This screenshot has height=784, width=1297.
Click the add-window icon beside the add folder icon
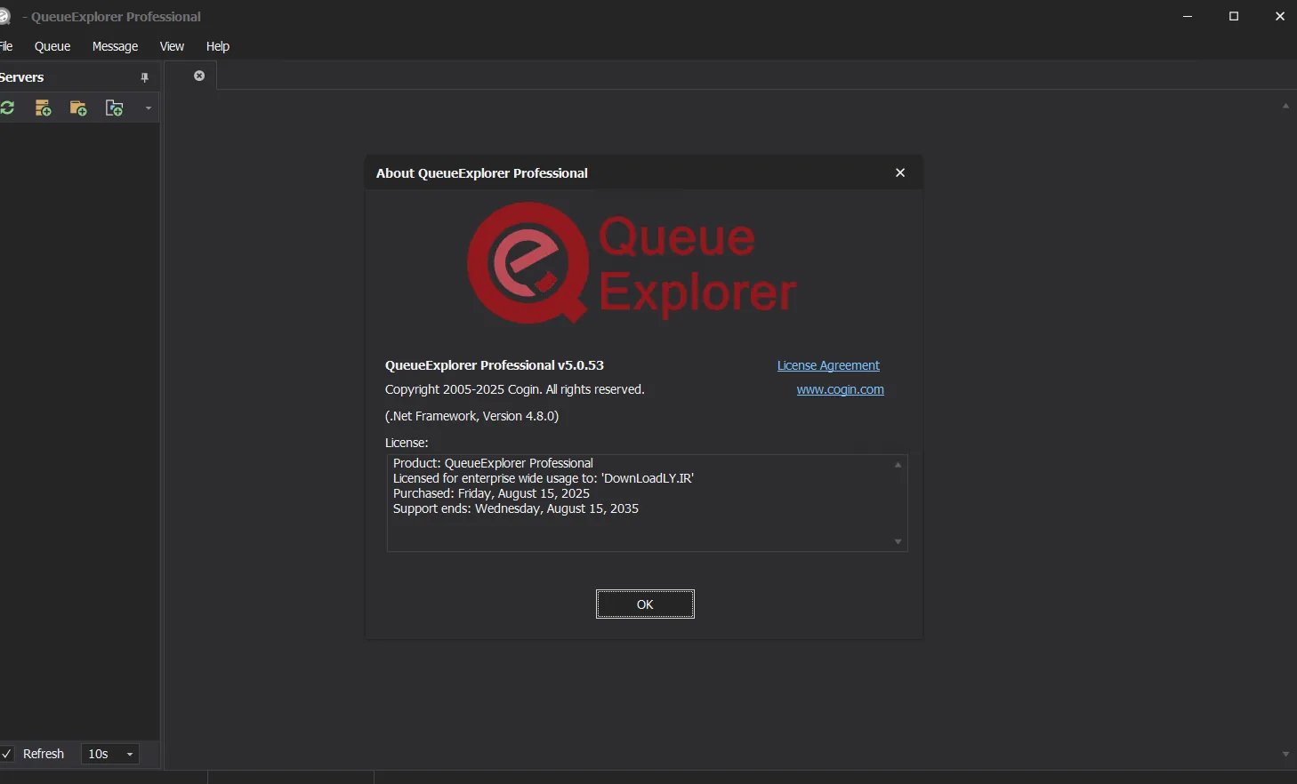(114, 108)
